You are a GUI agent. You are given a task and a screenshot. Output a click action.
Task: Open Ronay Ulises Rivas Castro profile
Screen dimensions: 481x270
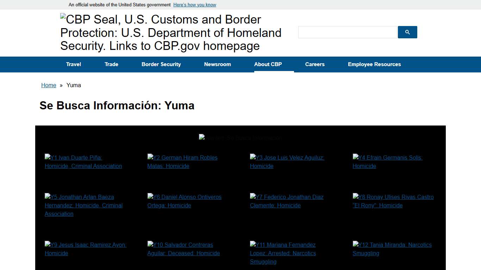[x=393, y=201]
